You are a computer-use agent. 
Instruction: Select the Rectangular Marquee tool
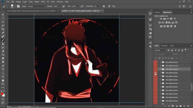point(3,18)
